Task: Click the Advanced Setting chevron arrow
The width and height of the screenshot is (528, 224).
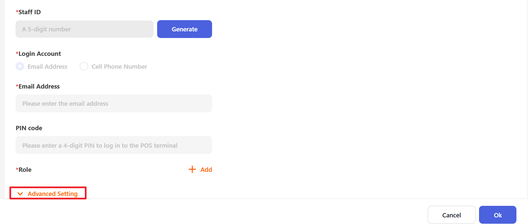Action: 20,194
